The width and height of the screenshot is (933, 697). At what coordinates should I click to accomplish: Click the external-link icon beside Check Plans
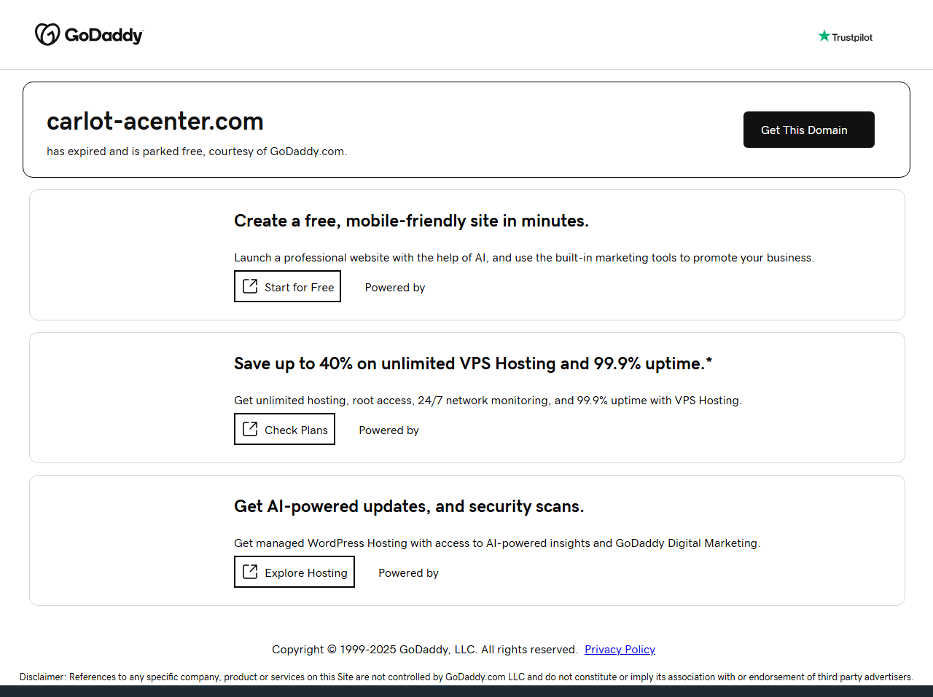(x=250, y=429)
